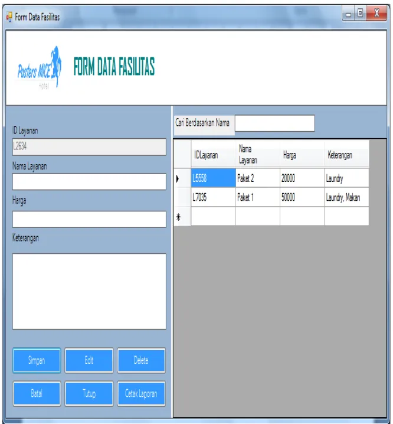Click the FORM DATA FASILITAS heading
Image resolution: width=393 pixels, height=424 pixels.
114,67
